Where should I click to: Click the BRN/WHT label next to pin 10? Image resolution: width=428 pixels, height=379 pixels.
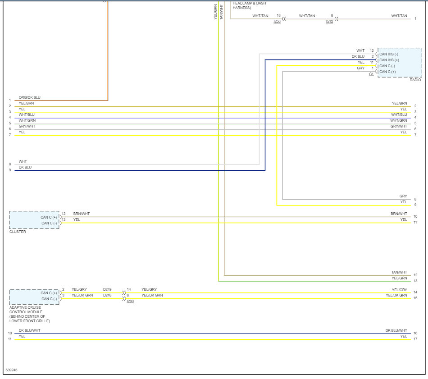click(399, 214)
